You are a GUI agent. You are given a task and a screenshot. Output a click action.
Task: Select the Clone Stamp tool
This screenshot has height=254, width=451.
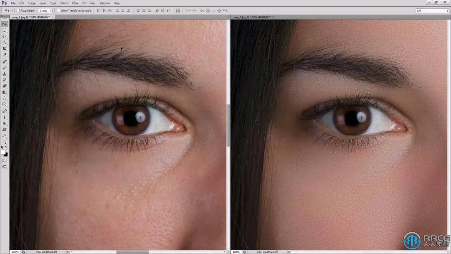pos(5,74)
